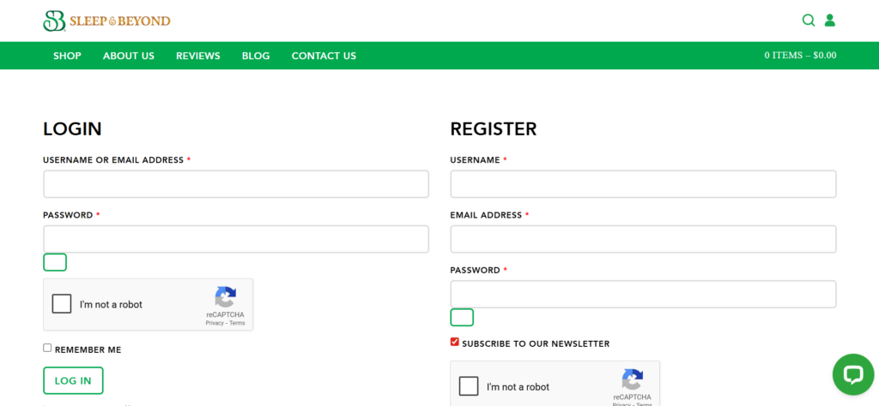Open the site search icon
Image resolution: width=879 pixels, height=406 pixels.
(808, 21)
